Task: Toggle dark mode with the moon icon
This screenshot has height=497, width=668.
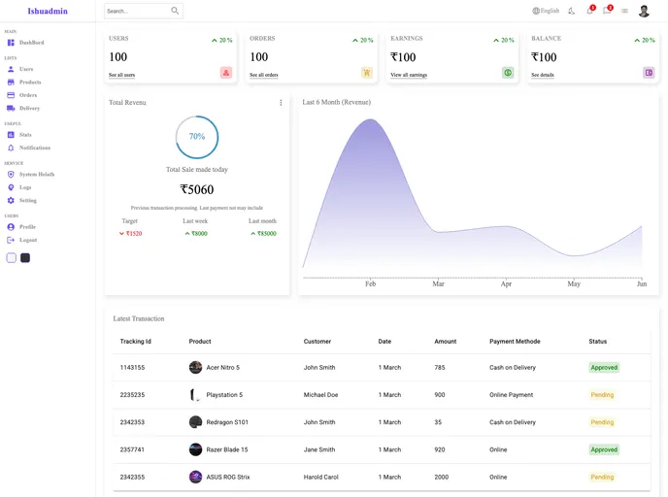Action: click(x=571, y=11)
